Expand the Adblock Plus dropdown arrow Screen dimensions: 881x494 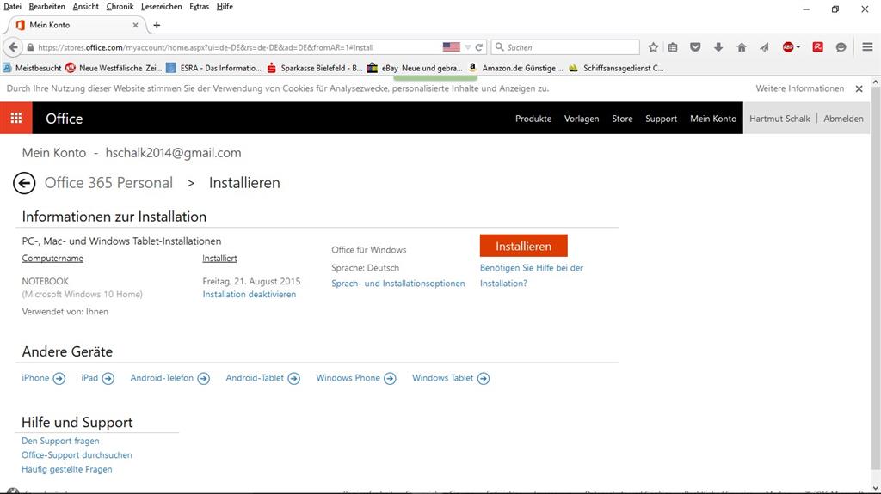tap(798, 48)
